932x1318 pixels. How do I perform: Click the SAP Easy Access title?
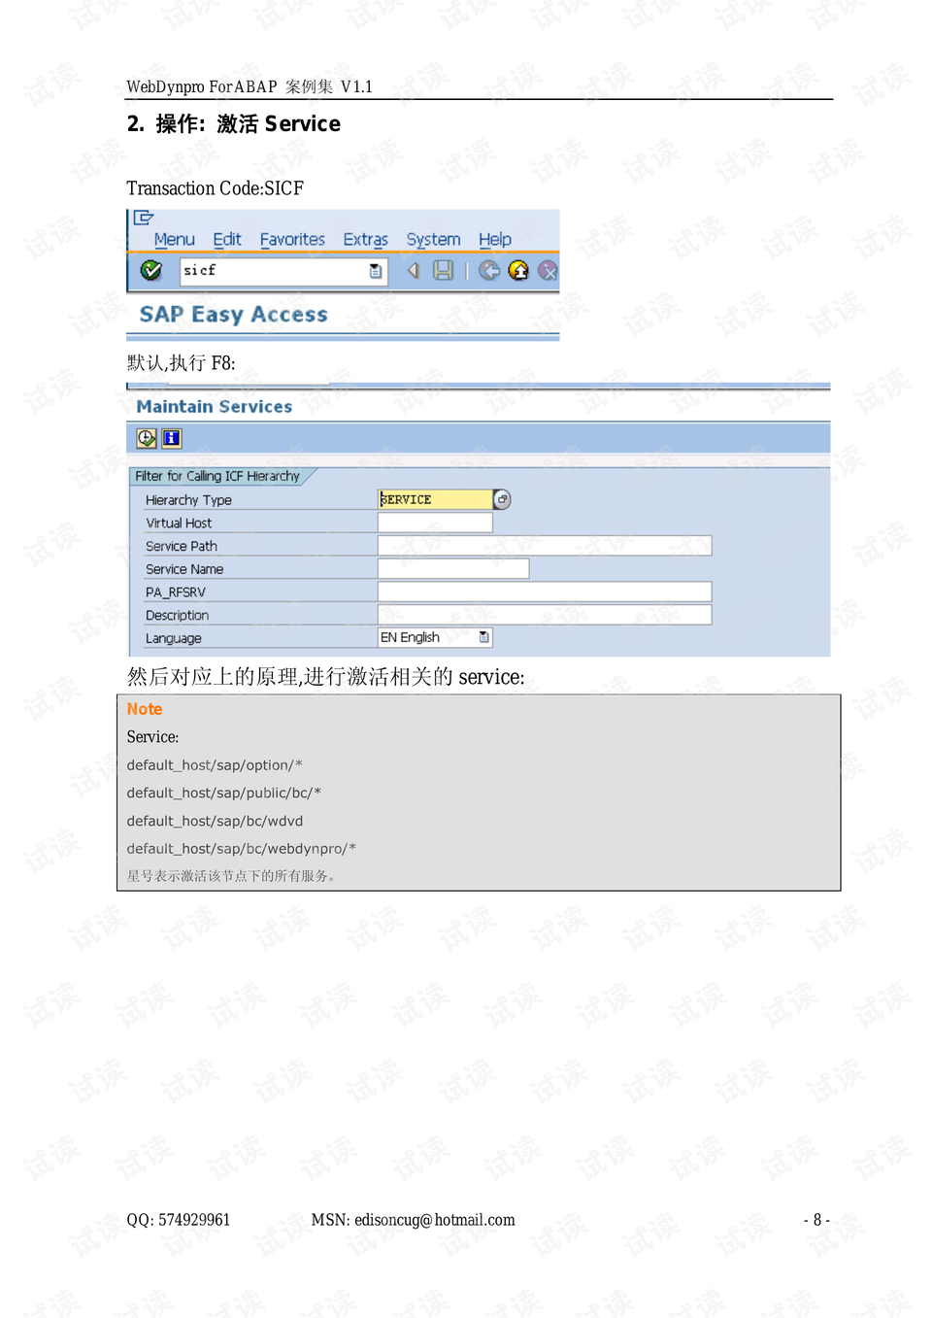[x=234, y=315]
